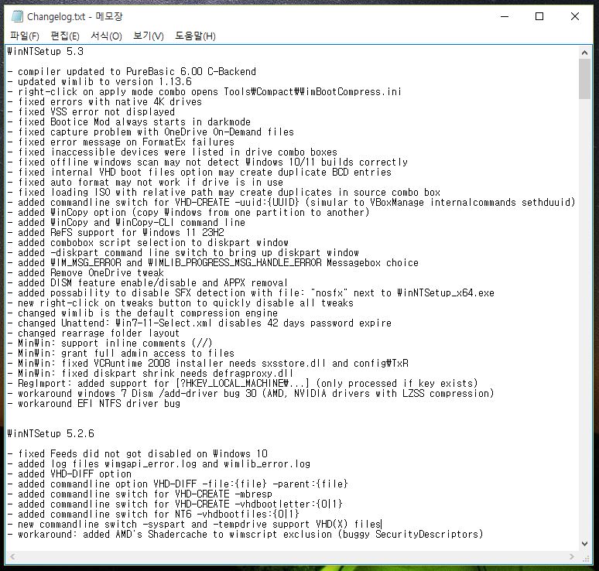Open the 도움말(H) menu
Viewport: 599px width, 571px height.
point(195,36)
